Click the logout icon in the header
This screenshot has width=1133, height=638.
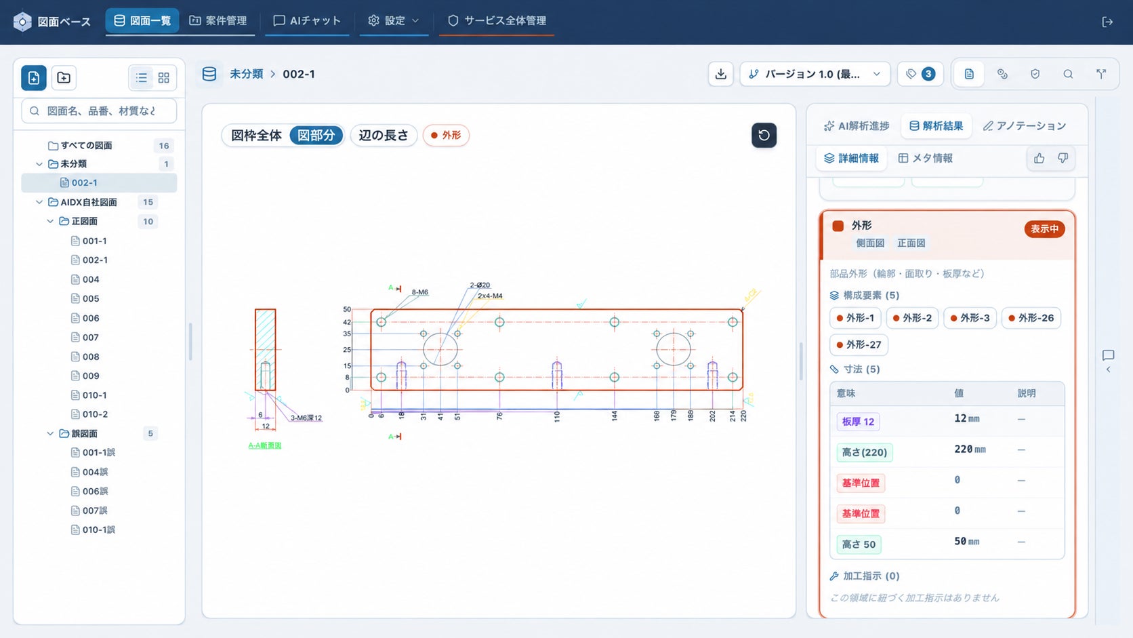click(1107, 22)
